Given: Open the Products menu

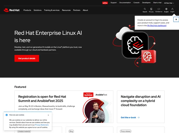Looking at the screenshot, I should [x=27, y=10].
